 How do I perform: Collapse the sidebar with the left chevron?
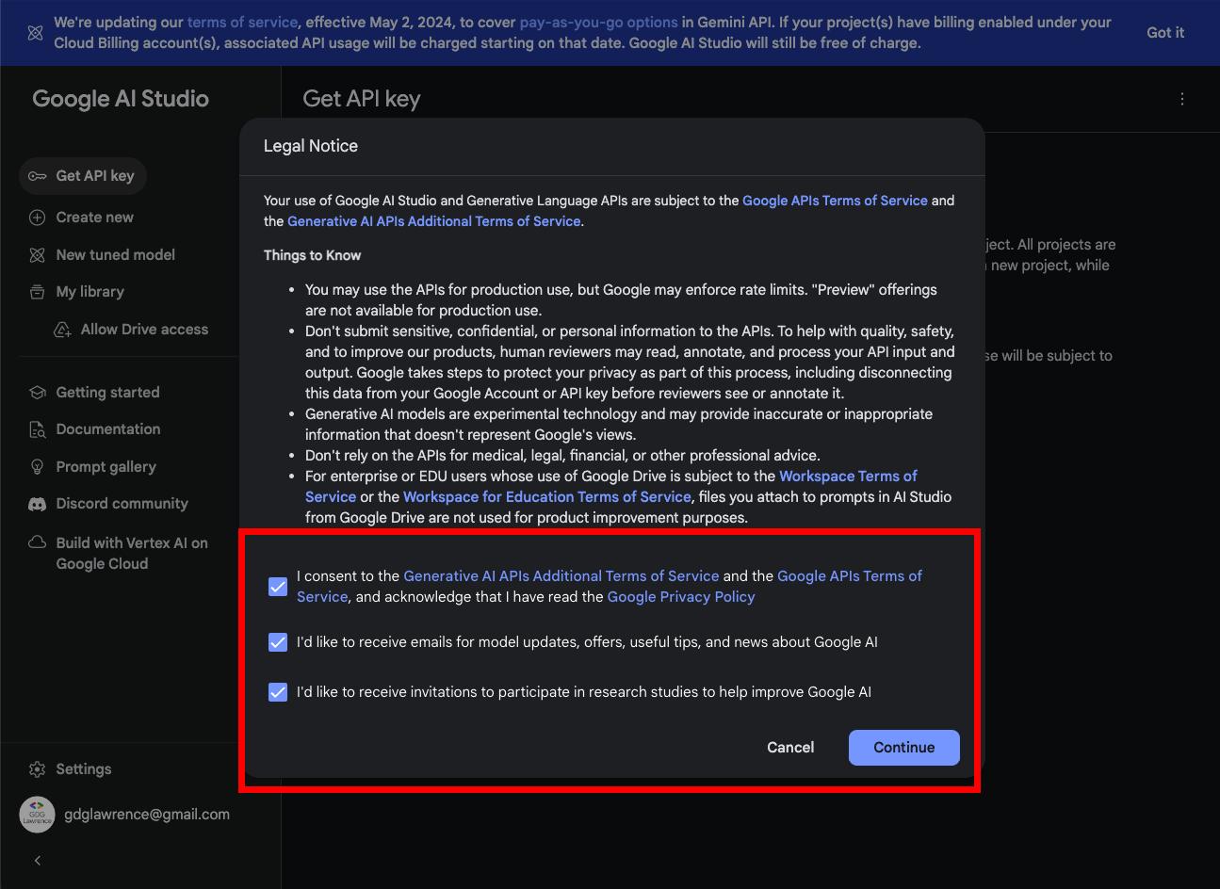[38, 860]
